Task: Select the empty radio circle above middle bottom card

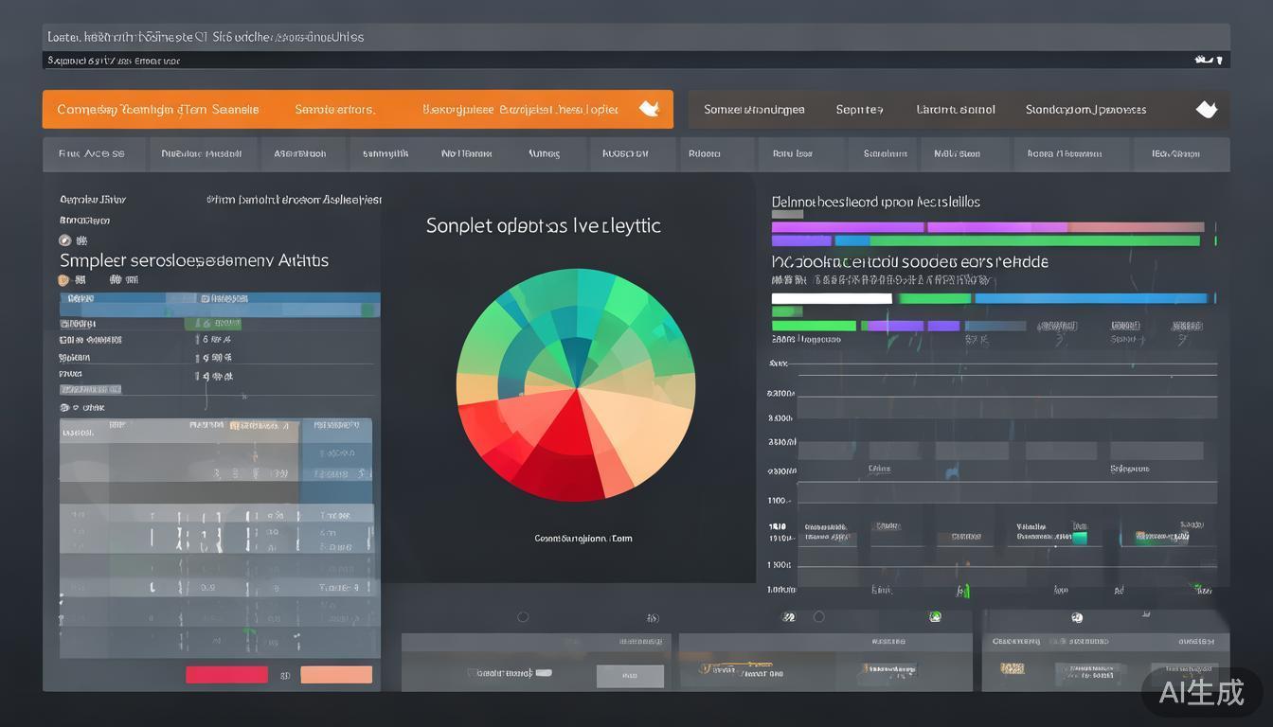Action: click(x=819, y=617)
